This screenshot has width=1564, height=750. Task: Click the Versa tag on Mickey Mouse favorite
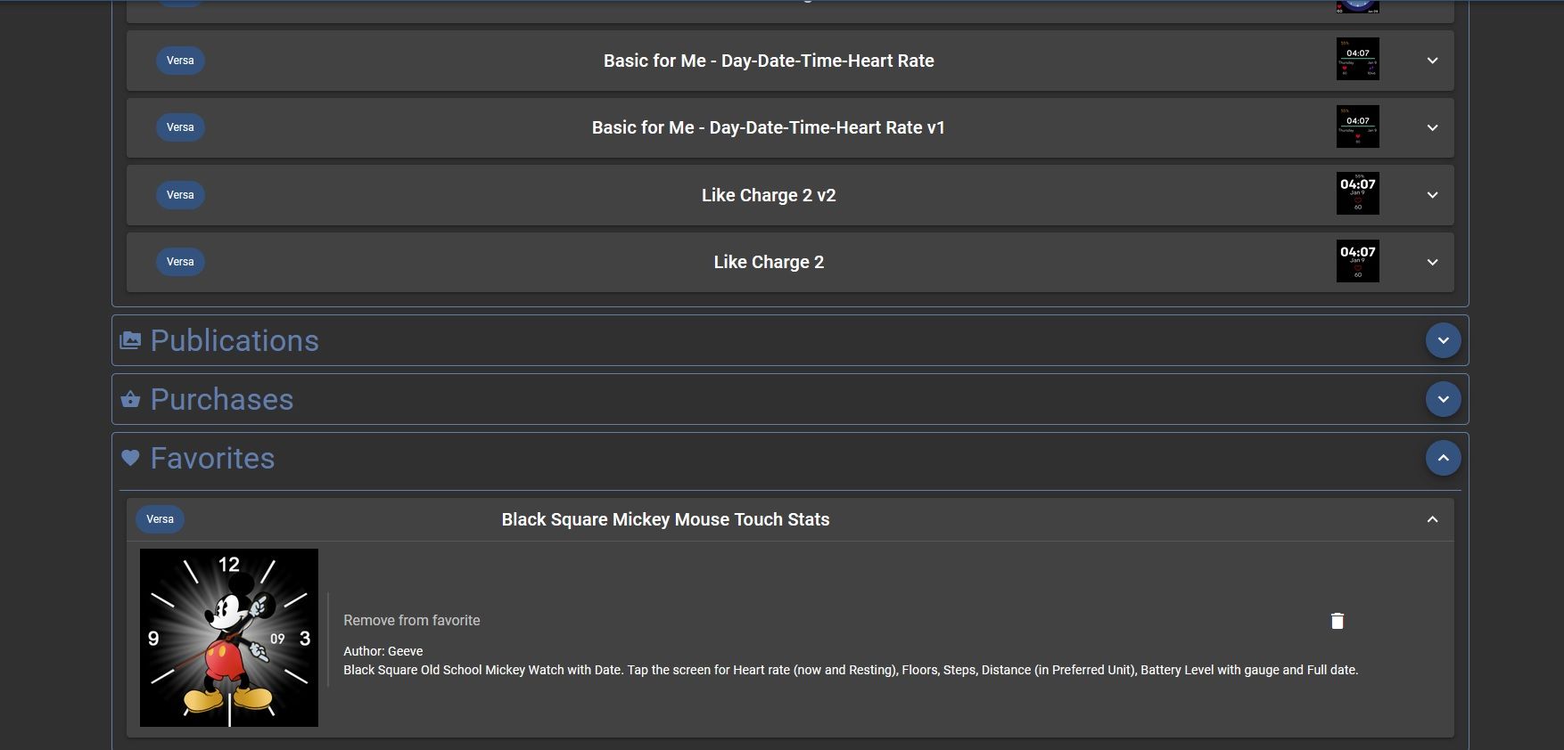[x=160, y=519]
